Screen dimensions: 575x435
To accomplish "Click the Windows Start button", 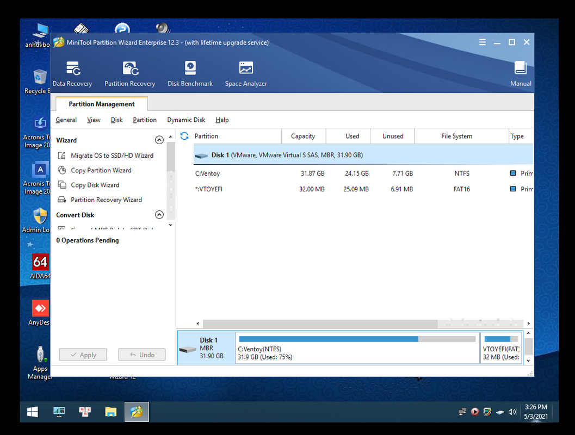I will click(32, 412).
